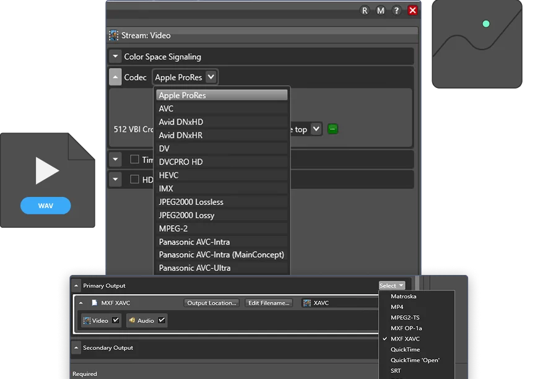Viewport: 543px width, 379px height.
Task: Click the green minus button beside top dropdown
Action: (x=332, y=129)
